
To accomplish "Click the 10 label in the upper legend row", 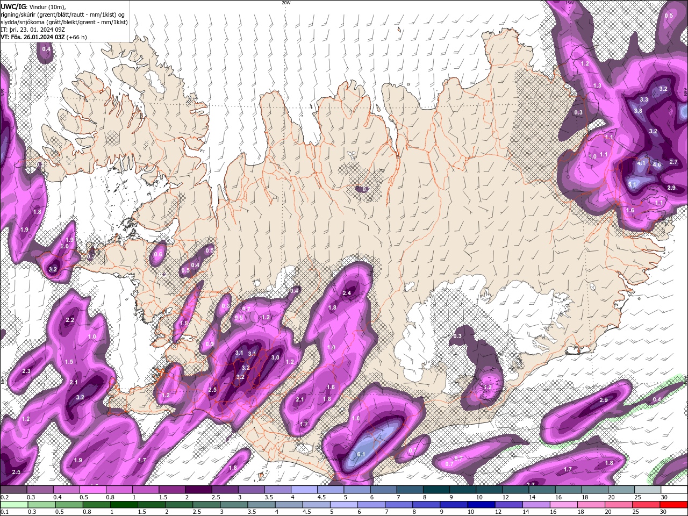I will click(479, 497).
